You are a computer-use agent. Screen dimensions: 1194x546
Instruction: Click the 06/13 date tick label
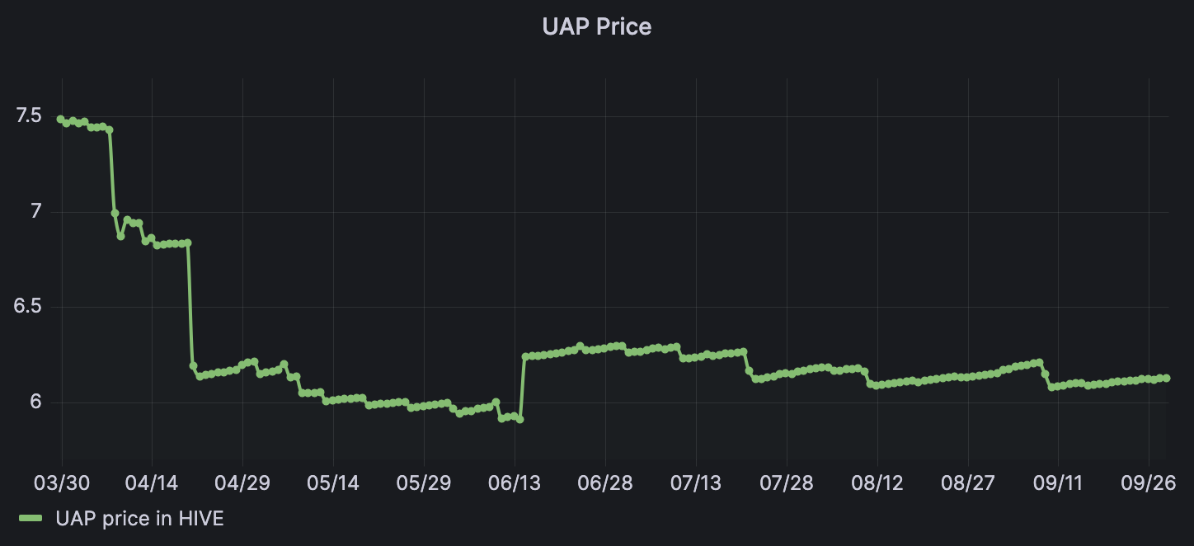pyautogui.click(x=515, y=482)
